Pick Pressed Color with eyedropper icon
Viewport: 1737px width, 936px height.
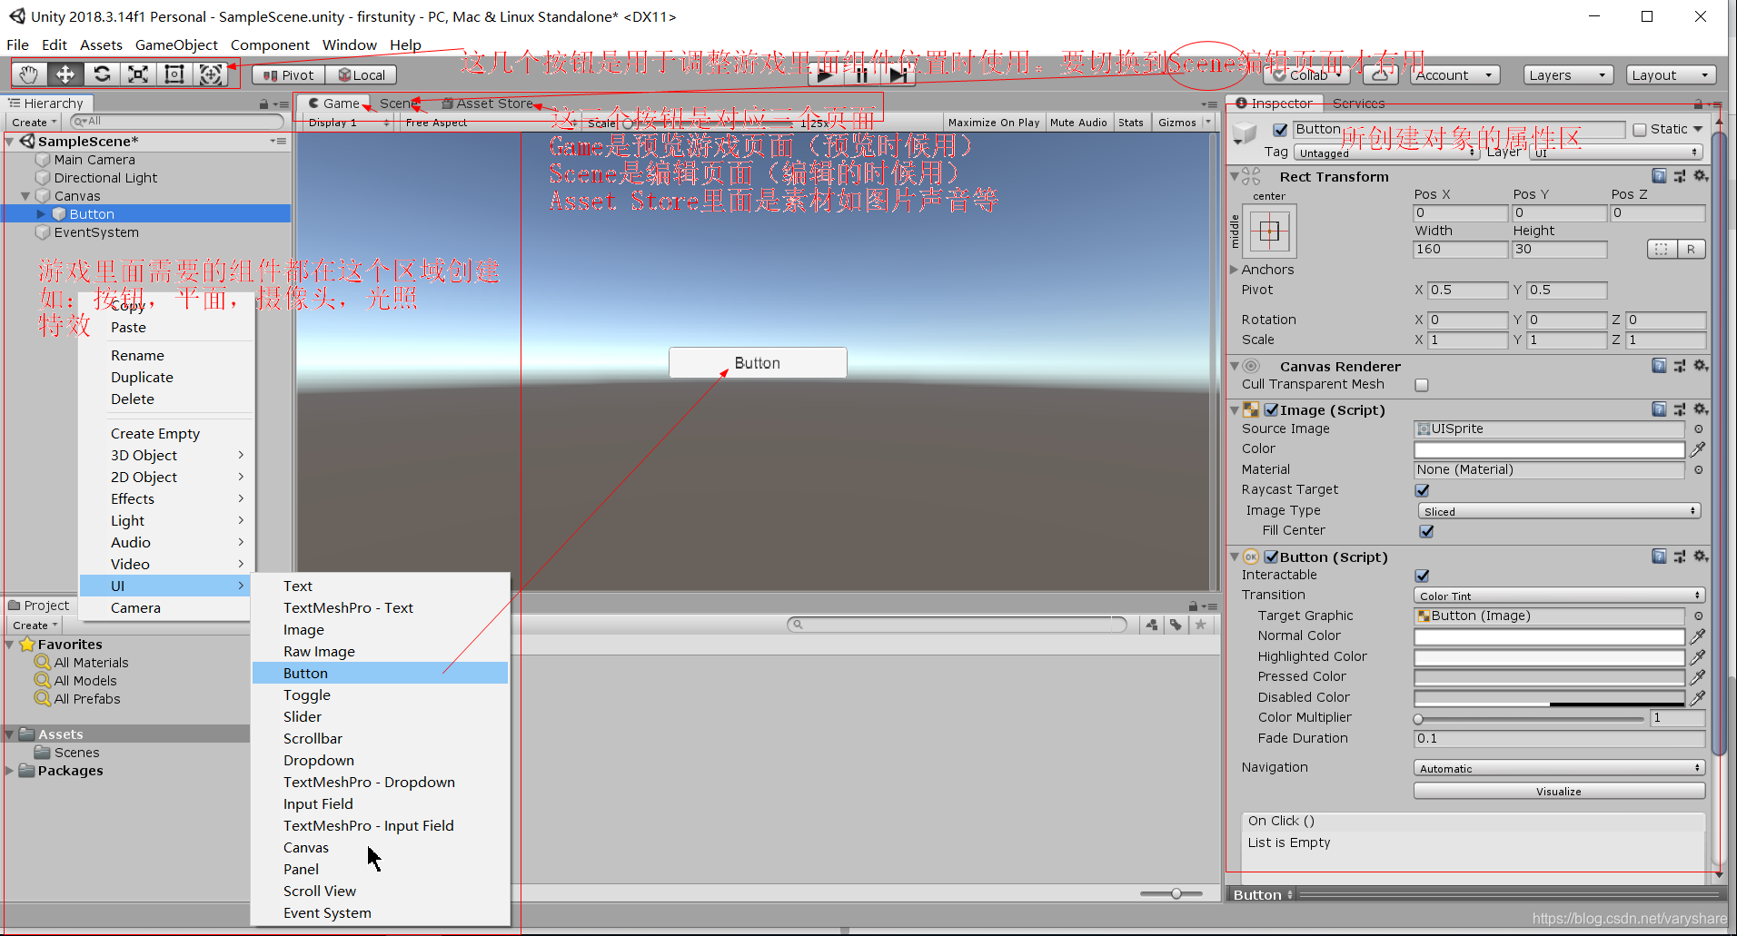click(x=1697, y=677)
